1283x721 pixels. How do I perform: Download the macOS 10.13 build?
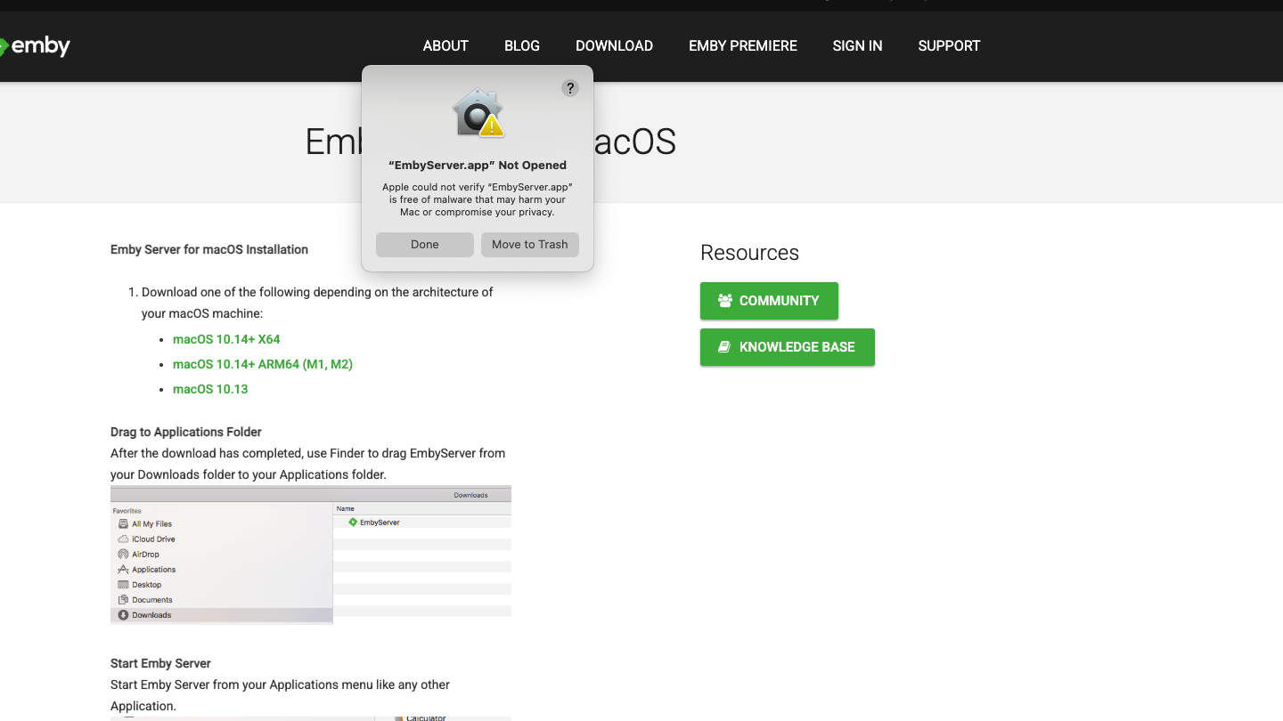pyautogui.click(x=210, y=389)
